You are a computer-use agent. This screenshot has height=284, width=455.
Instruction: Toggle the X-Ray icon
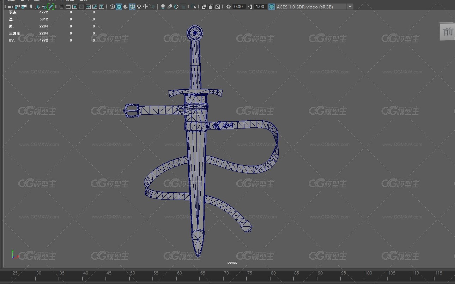click(204, 7)
